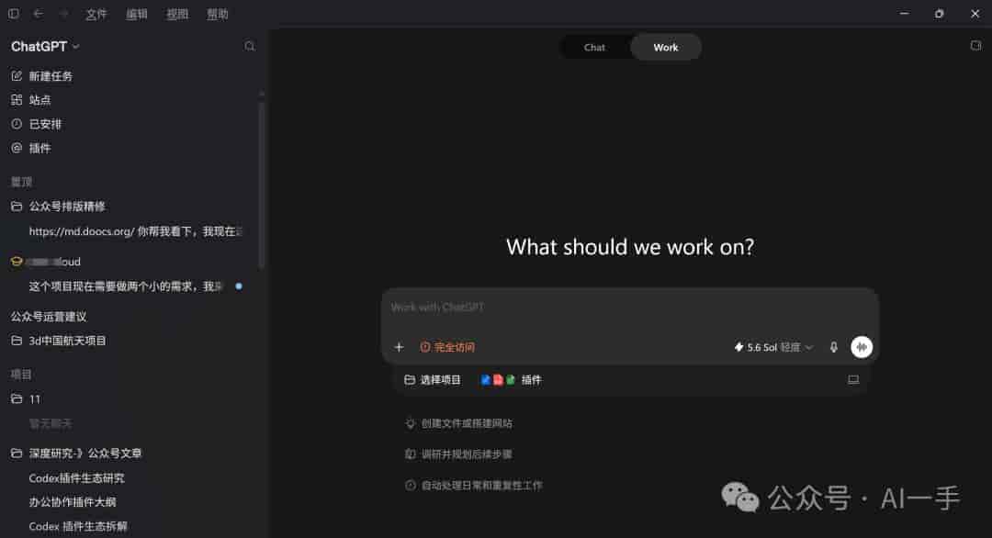This screenshot has width=992, height=538.
Task: Expand the ChatGPT dropdown in sidebar
Action: point(46,46)
